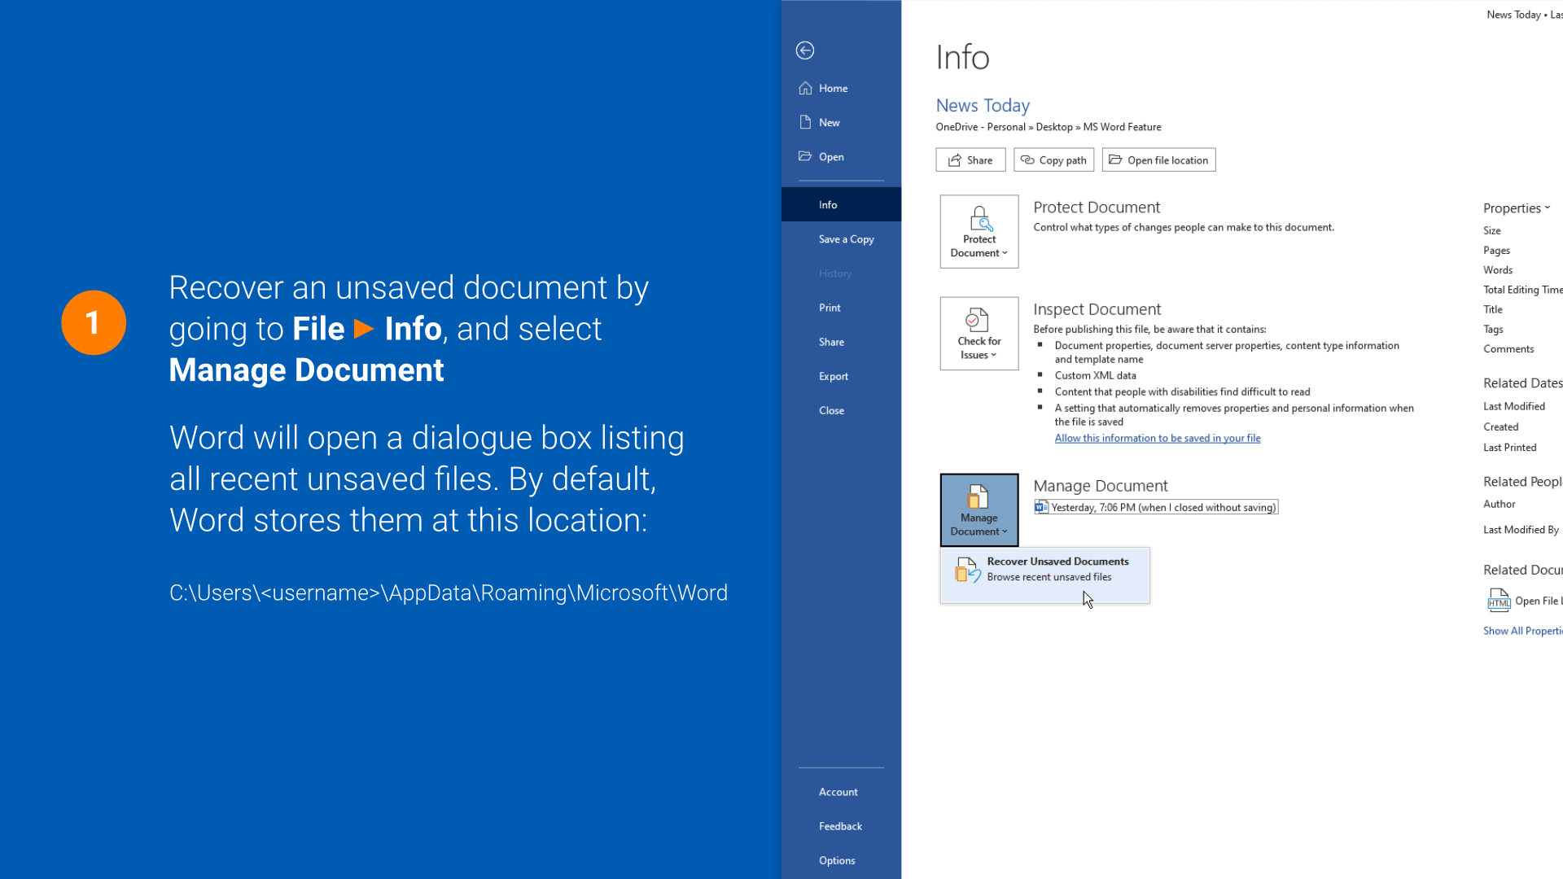This screenshot has width=1563, height=879.
Task: Open the Feedback page
Action: pos(841,825)
